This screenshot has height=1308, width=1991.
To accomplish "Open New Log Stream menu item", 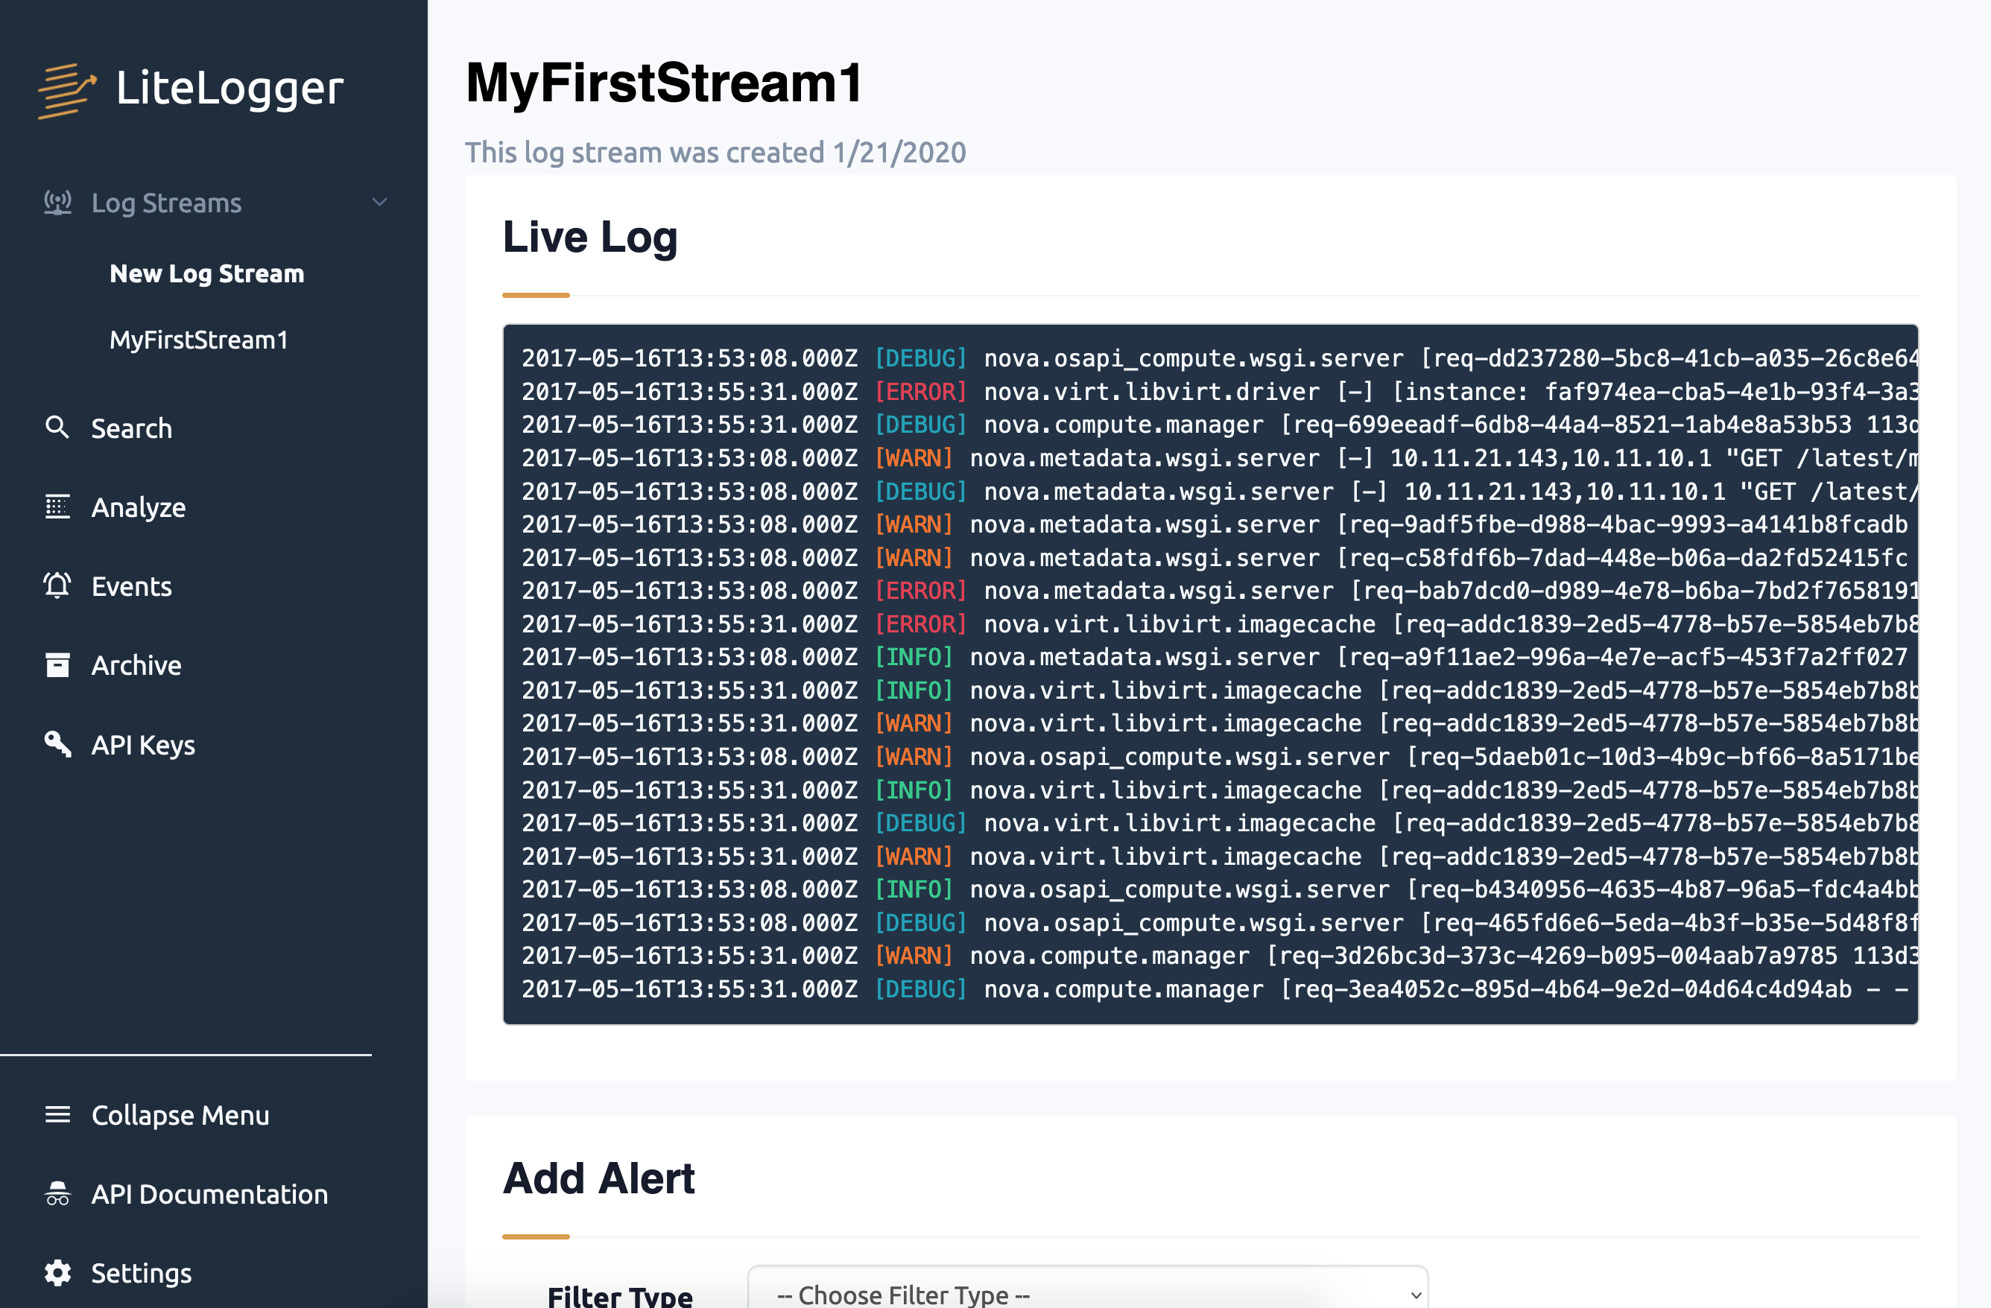I will [x=206, y=273].
